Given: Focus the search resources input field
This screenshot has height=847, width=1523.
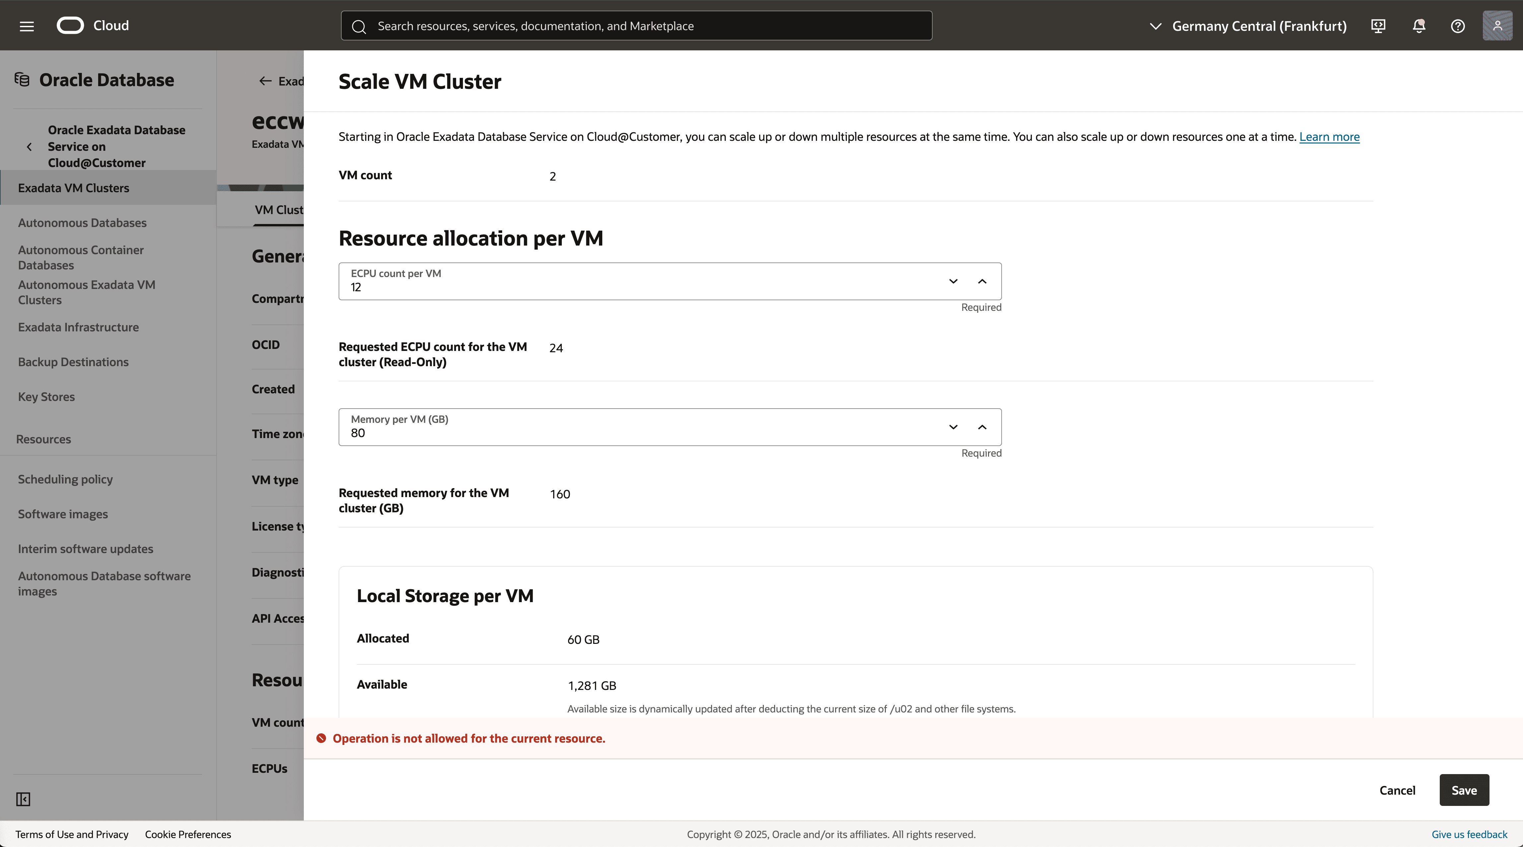Looking at the screenshot, I should [x=636, y=26].
